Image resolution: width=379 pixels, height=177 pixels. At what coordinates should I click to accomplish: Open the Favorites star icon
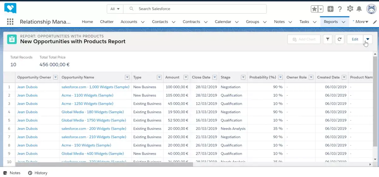(315, 9)
